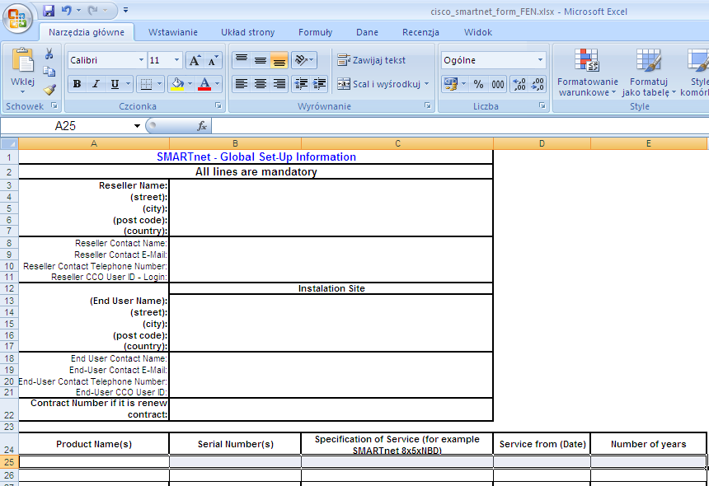Click the Select All corner button
709x486 pixels.
click(x=9, y=143)
